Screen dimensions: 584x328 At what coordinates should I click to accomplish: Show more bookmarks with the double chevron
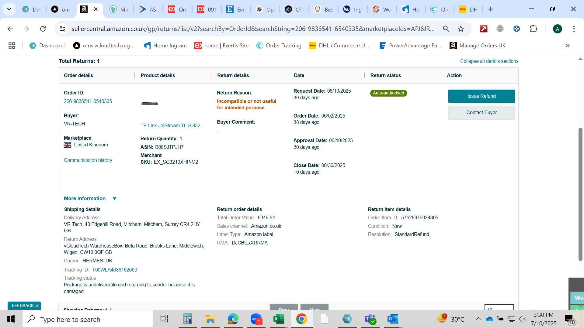(x=567, y=46)
